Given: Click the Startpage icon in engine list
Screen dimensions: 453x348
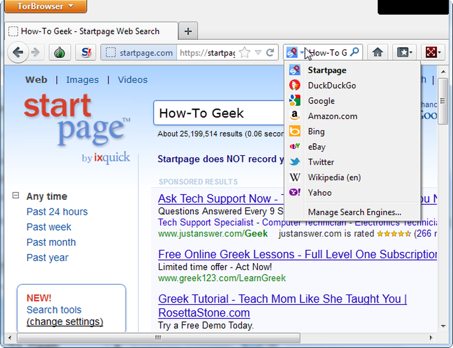Looking at the screenshot, I should pyautogui.click(x=295, y=70).
